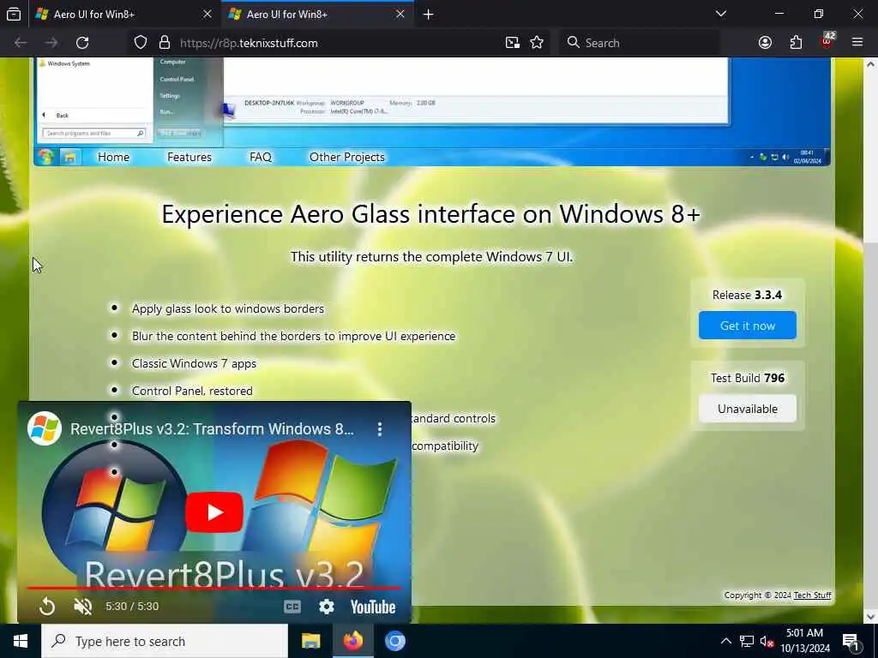Open tracking protection shield info
The height and width of the screenshot is (658, 878).
point(141,43)
